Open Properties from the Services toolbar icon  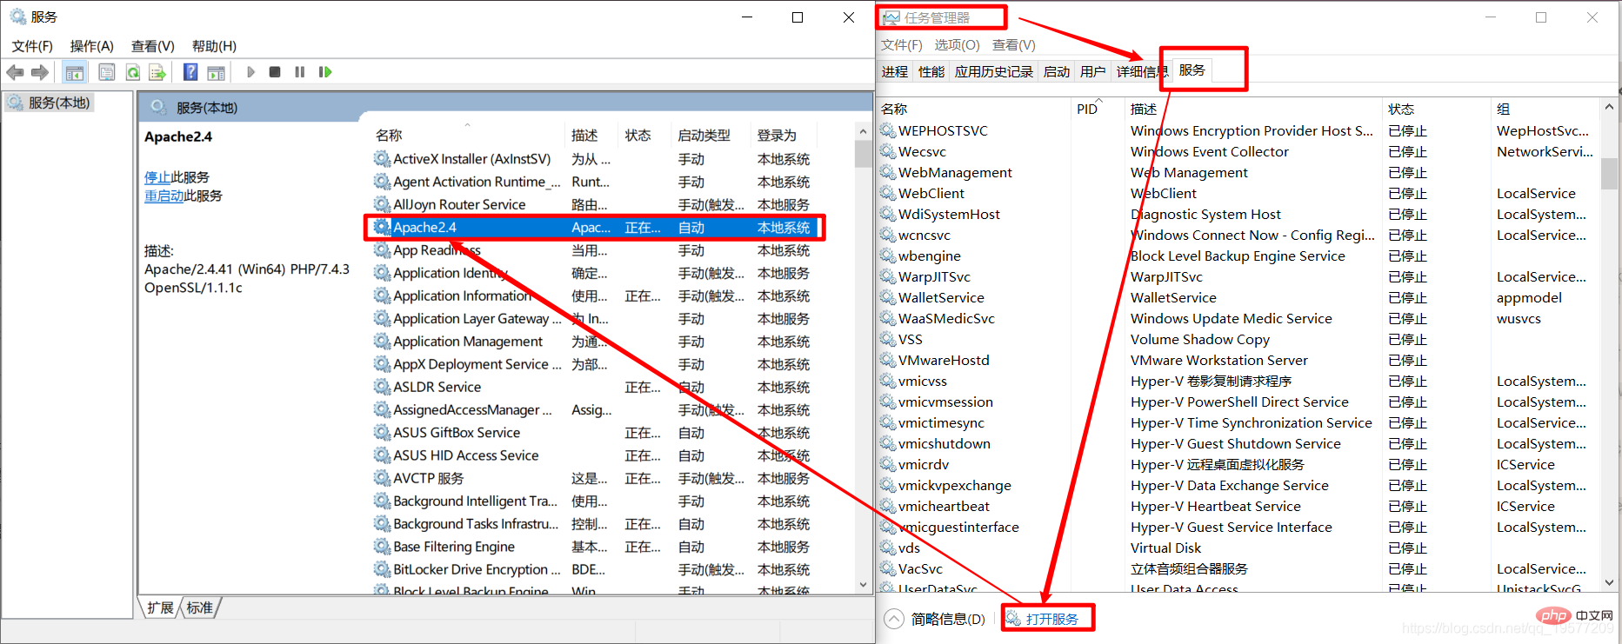(x=107, y=72)
